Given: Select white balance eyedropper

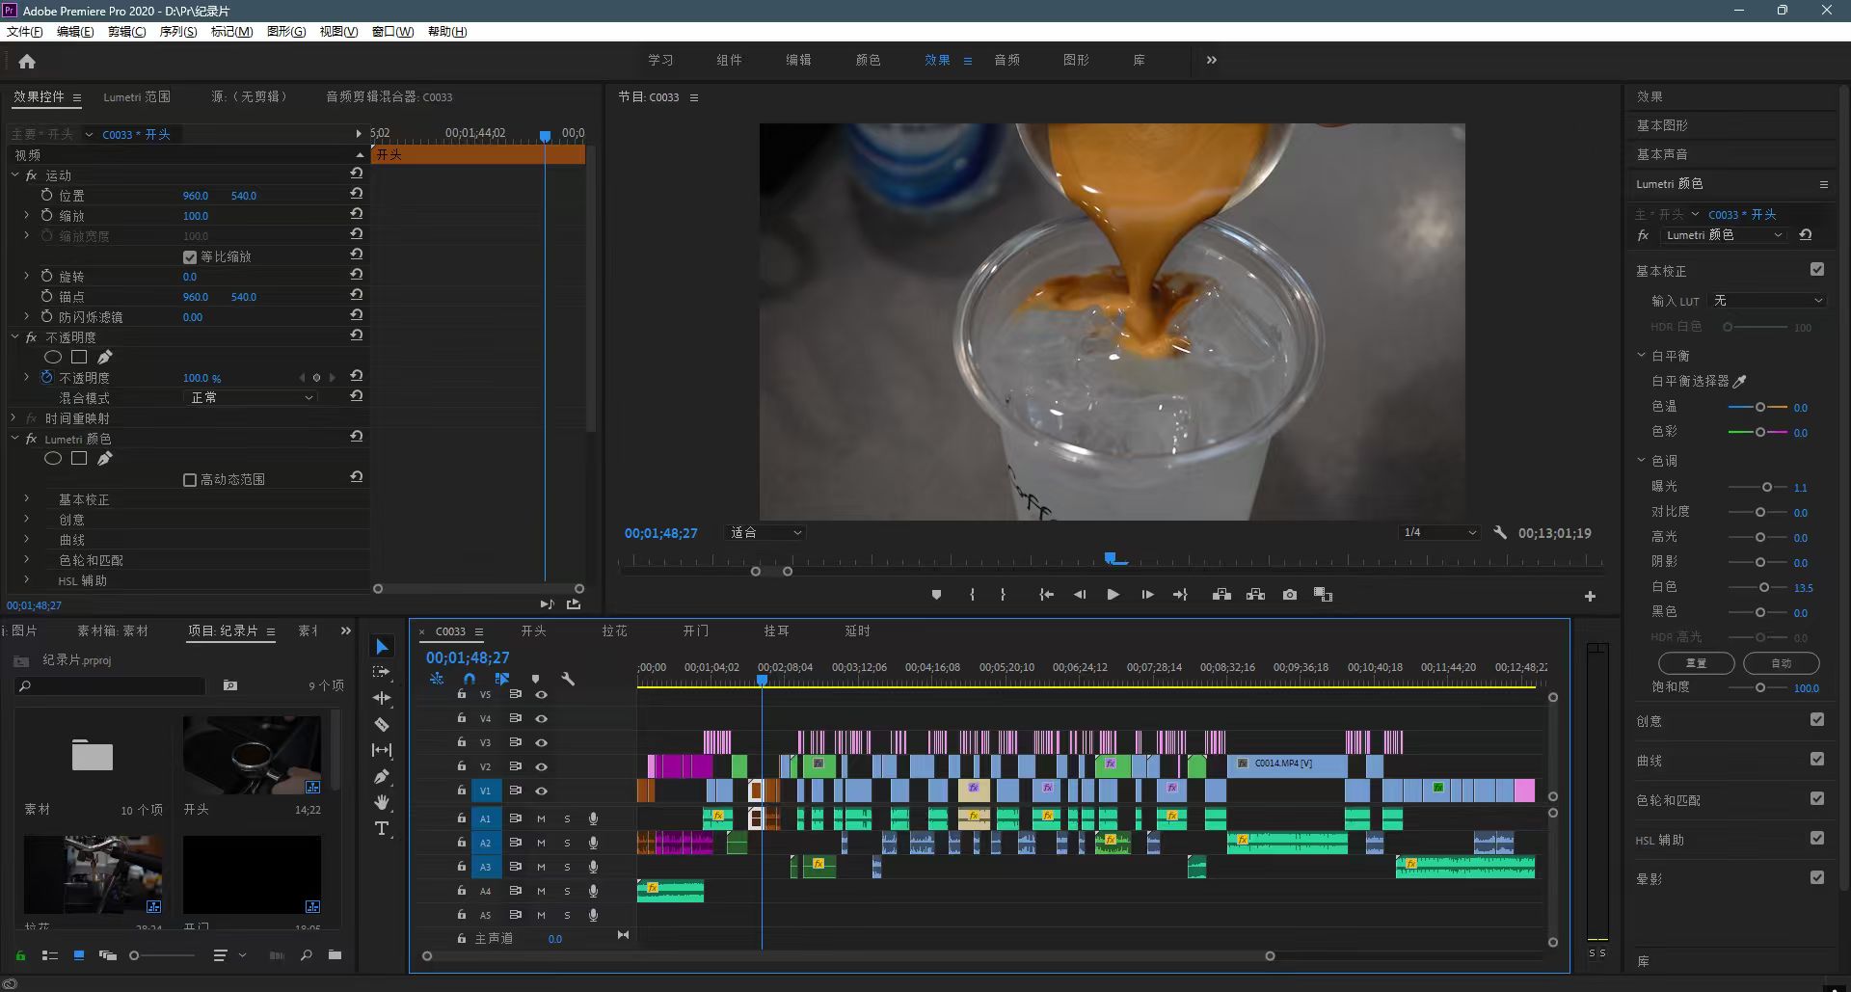Looking at the screenshot, I should coord(1740,381).
